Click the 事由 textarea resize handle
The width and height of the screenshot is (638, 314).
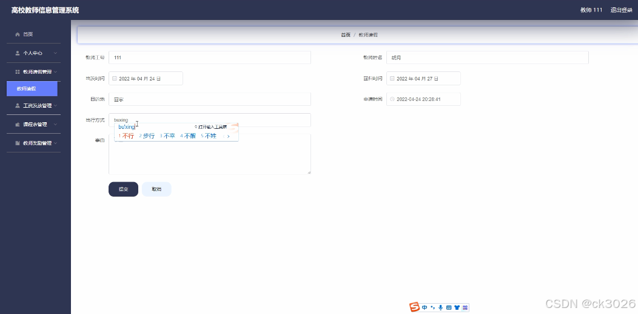(x=309, y=172)
